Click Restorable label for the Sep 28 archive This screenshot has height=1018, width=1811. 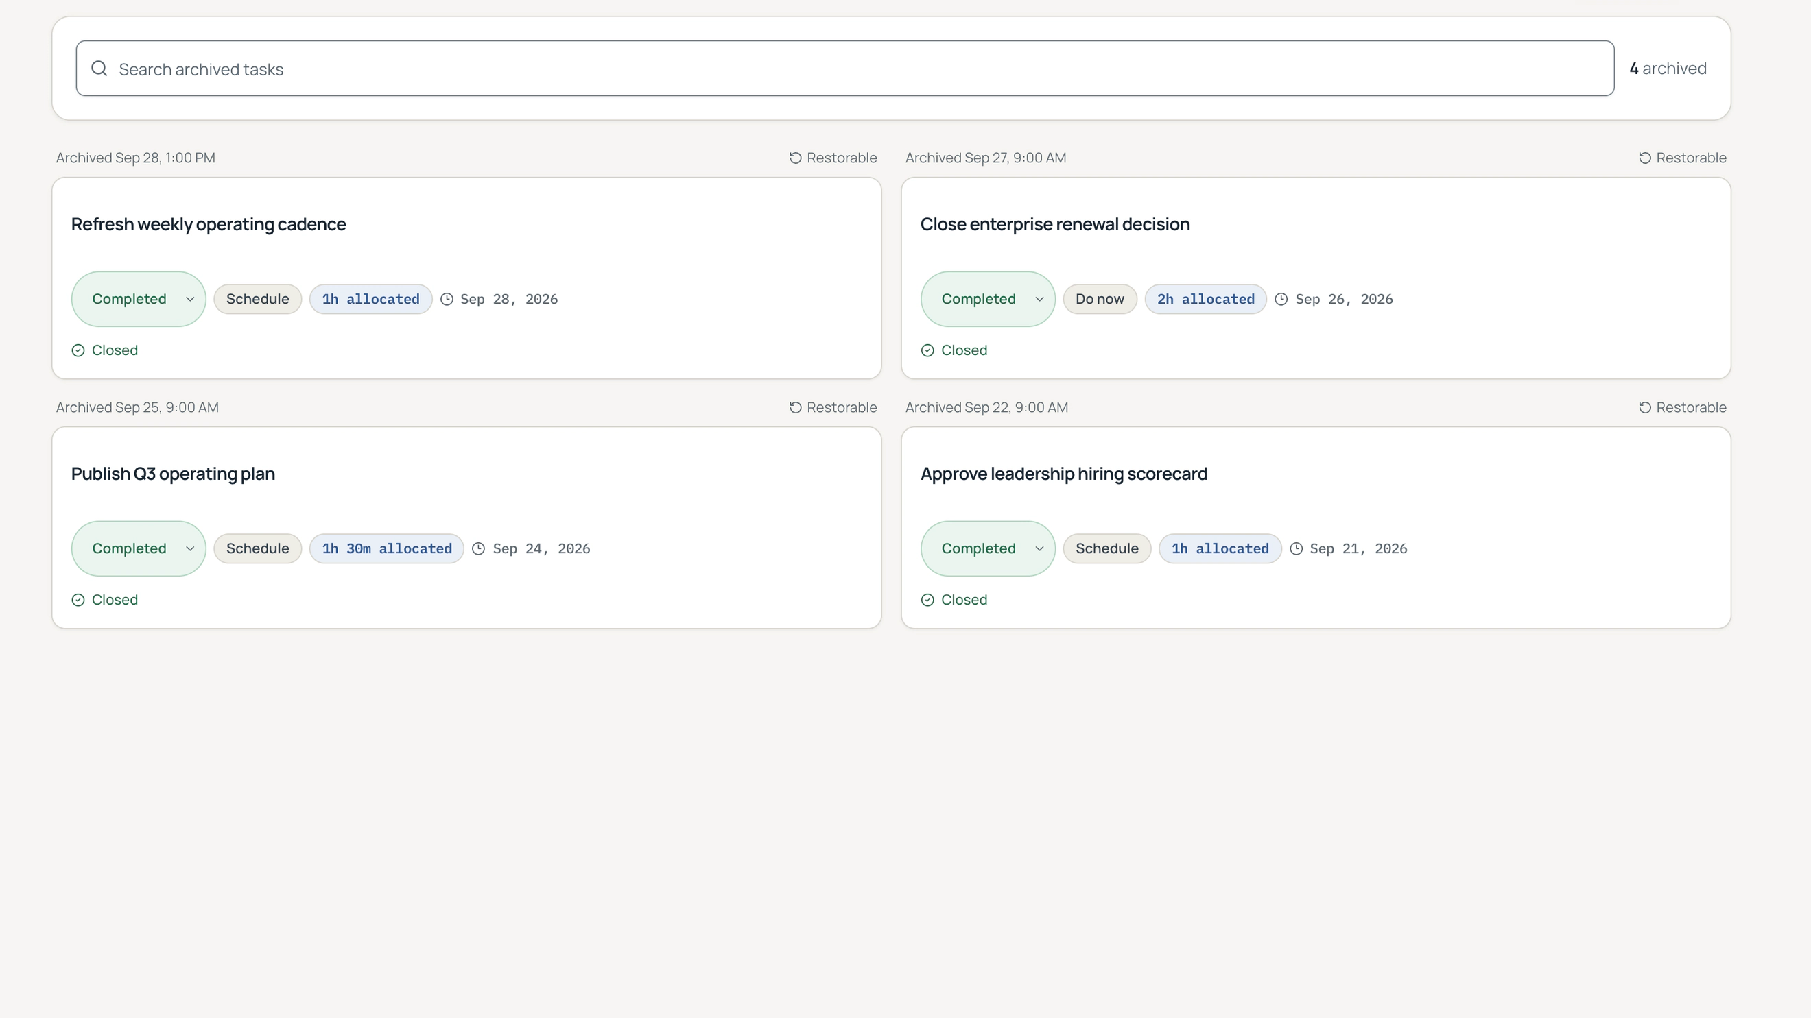(842, 158)
